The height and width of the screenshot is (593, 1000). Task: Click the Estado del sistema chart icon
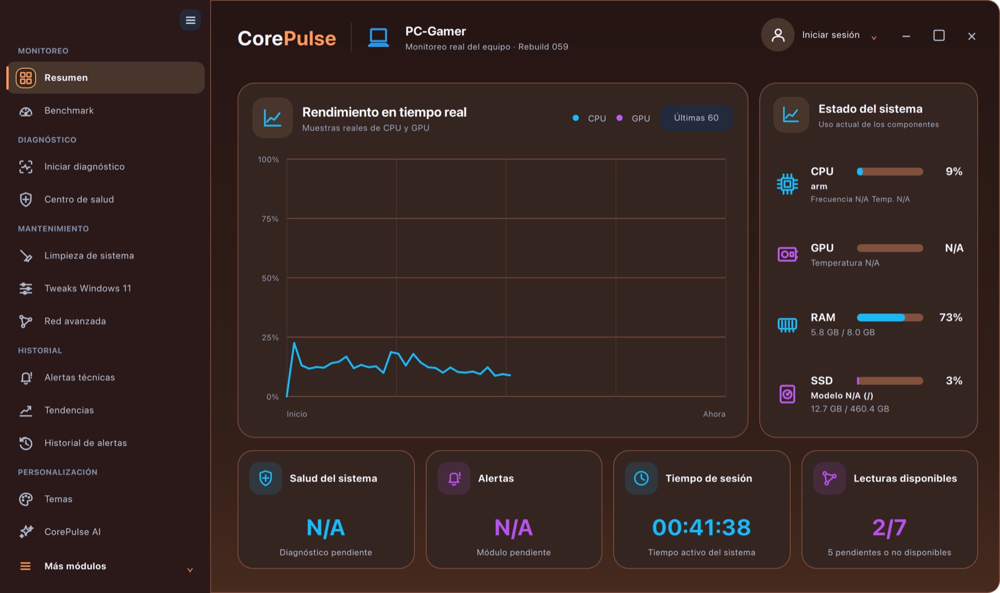[x=791, y=115]
